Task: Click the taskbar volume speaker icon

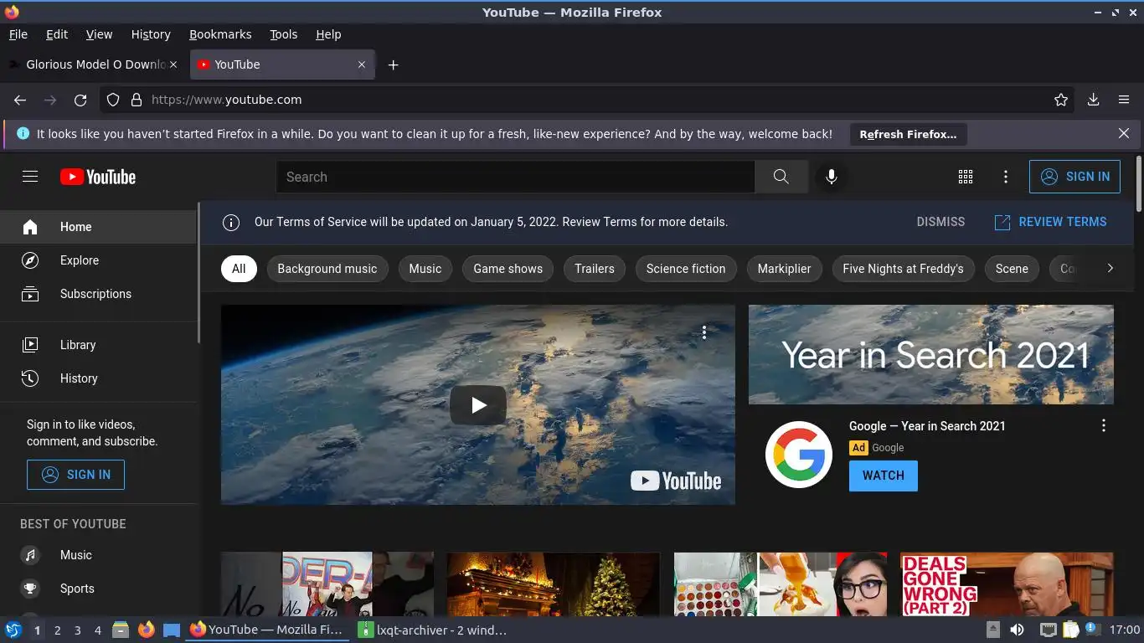Action: [x=1017, y=630]
